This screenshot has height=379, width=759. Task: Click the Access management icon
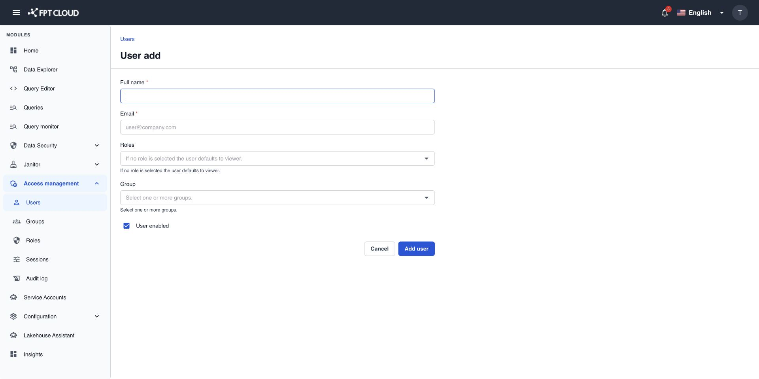click(x=13, y=184)
